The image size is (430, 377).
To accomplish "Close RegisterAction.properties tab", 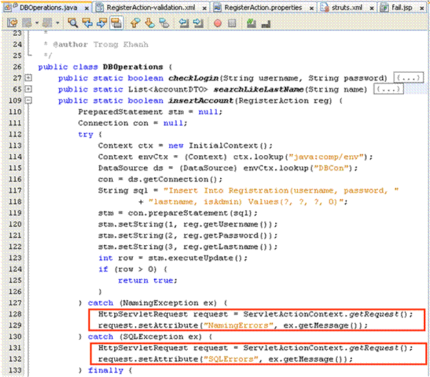I will point(312,8).
